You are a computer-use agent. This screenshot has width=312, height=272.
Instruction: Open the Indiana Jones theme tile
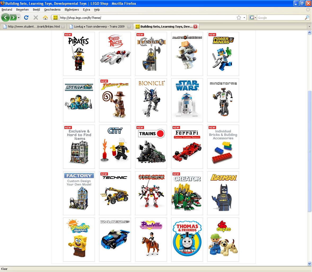click(115, 100)
